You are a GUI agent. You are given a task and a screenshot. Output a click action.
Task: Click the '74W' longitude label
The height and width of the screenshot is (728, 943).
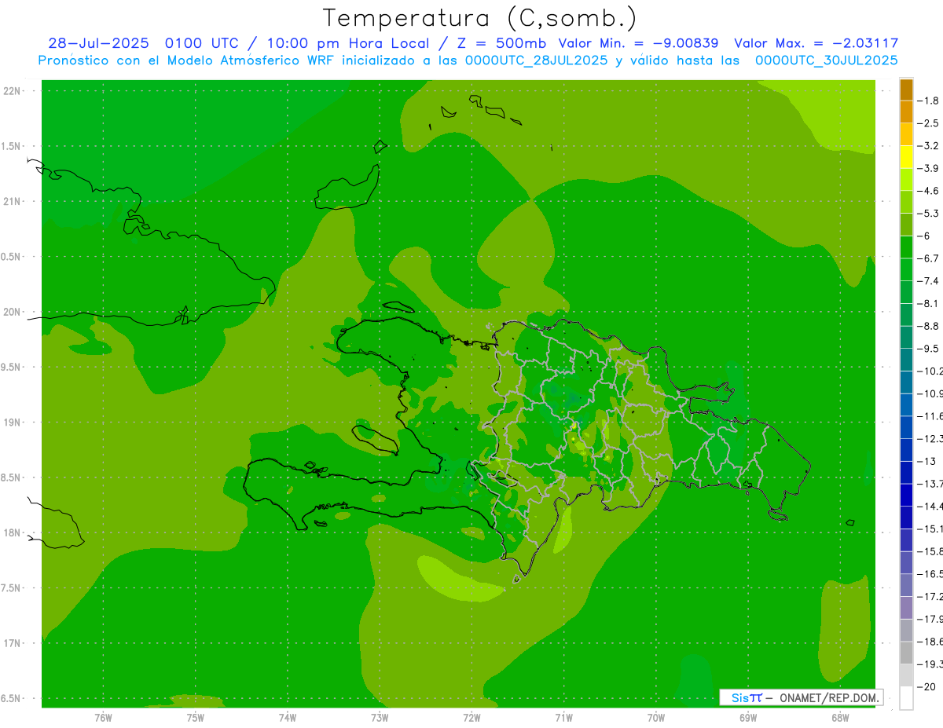(x=288, y=718)
